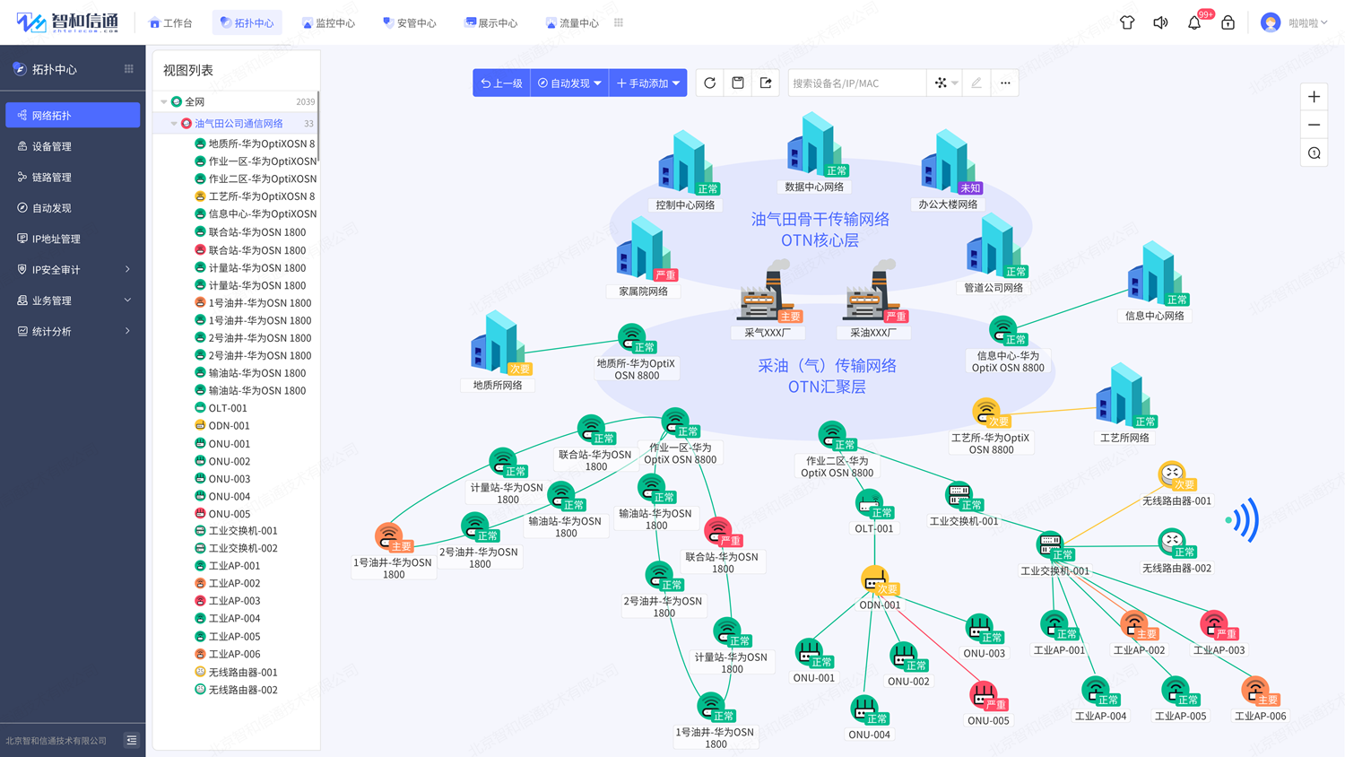Image resolution: width=1345 pixels, height=757 pixels.
Task: Open IP地址管理 in the sidebar
Action: click(73, 239)
